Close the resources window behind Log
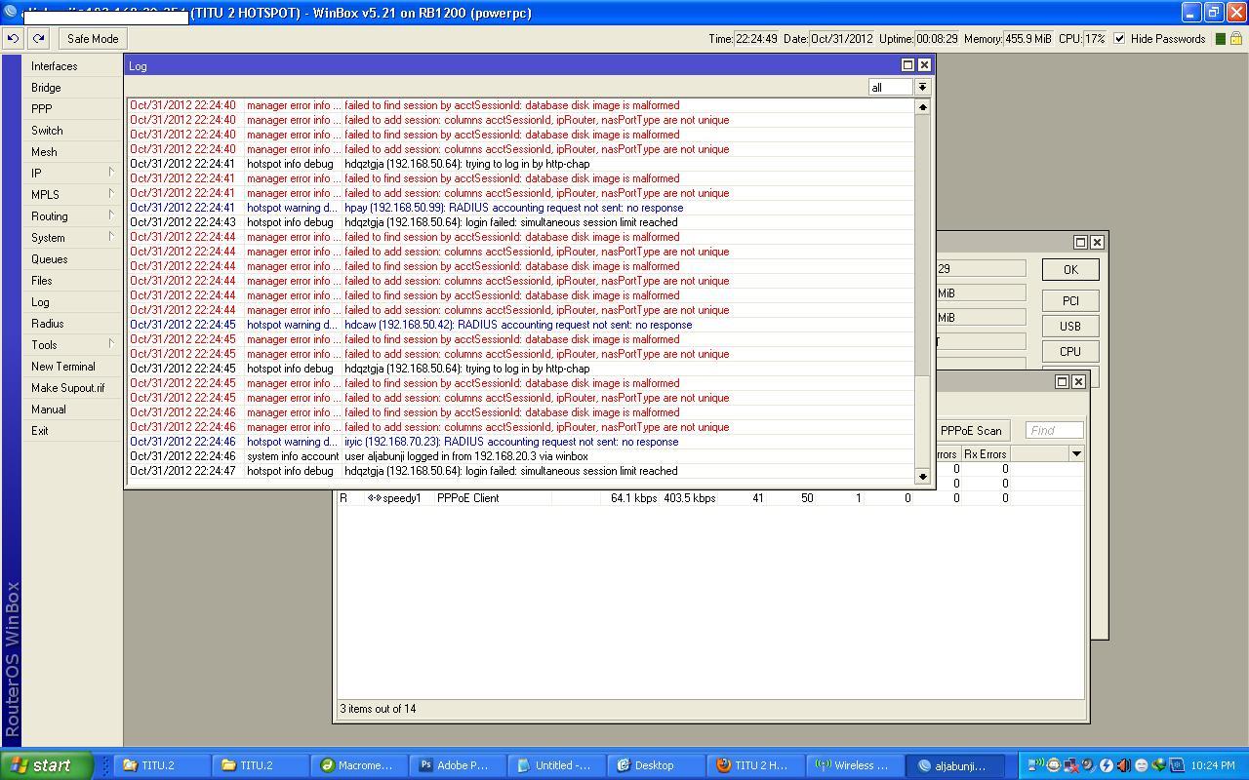The height and width of the screenshot is (780, 1249). click(x=1097, y=242)
